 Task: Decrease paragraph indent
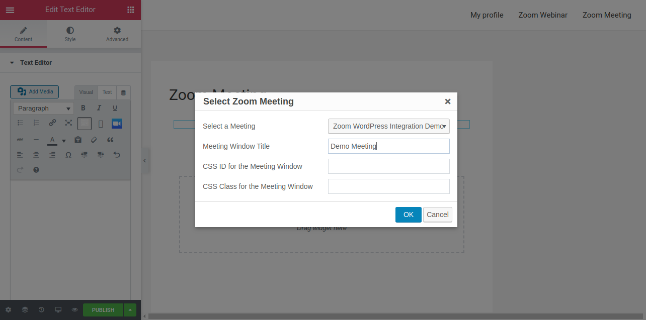click(x=85, y=155)
